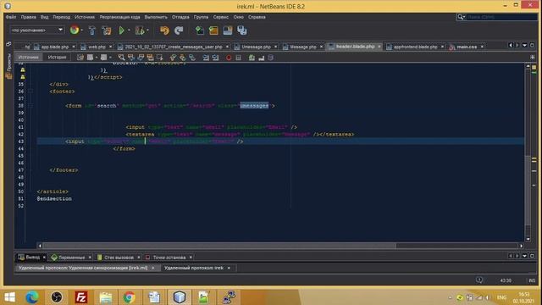Click the warning glyph above line 35

[x=23, y=77]
